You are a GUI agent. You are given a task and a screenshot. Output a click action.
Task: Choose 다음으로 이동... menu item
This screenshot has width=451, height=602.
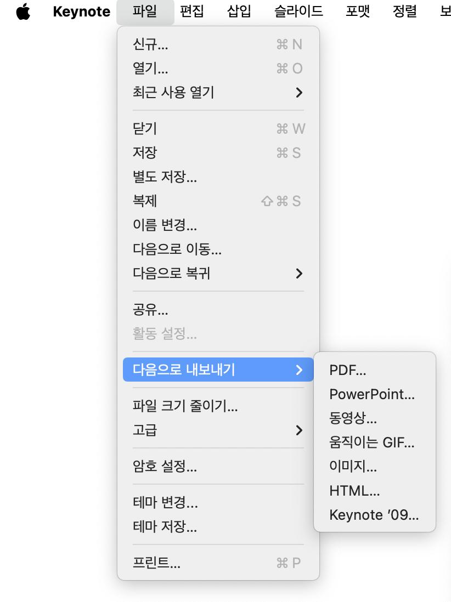pyautogui.click(x=218, y=249)
